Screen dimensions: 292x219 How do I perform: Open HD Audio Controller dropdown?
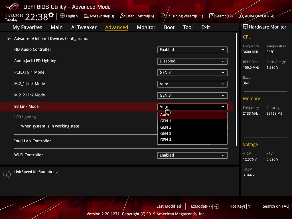[x=192, y=50]
